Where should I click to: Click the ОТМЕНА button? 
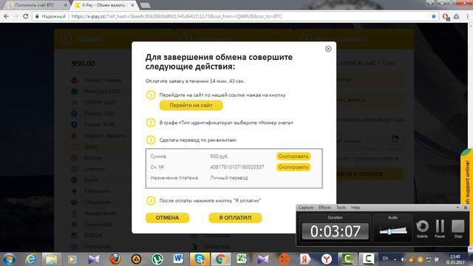point(168,218)
